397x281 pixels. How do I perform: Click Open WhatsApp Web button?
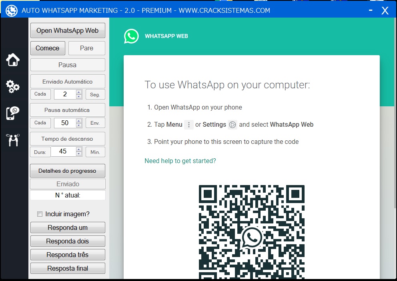[x=68, y=30]
